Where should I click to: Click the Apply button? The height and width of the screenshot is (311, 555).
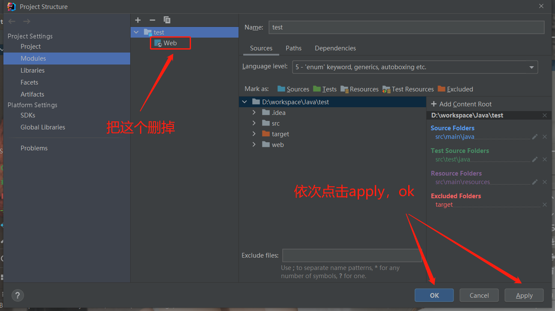[x=524, y=295]
